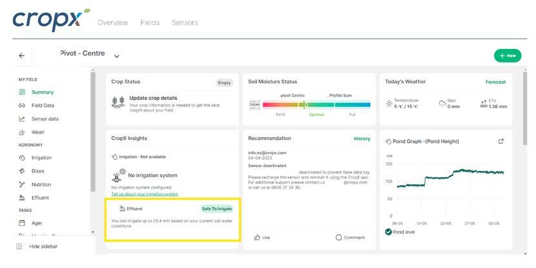Go to the Overview tab
This screenshot has width=536, height=268.
coord(113,23)
